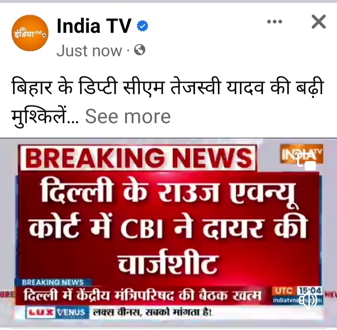Click the blue verified badge
The image size is (337, 330).
pos(142,26)
